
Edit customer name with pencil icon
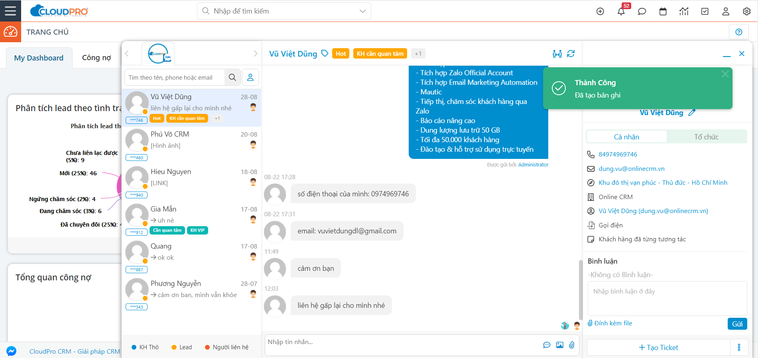(x=692, y=113)
